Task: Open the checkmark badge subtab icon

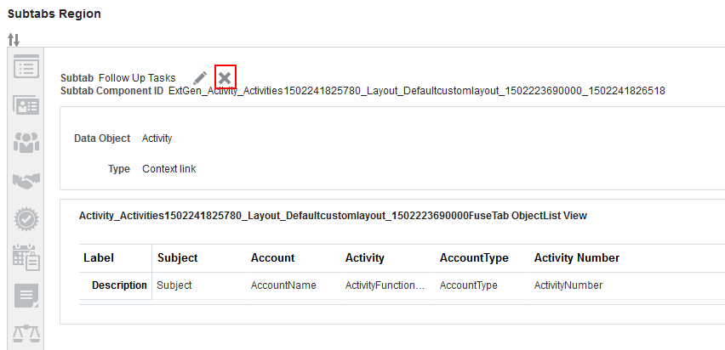Action: pos(27,219)
